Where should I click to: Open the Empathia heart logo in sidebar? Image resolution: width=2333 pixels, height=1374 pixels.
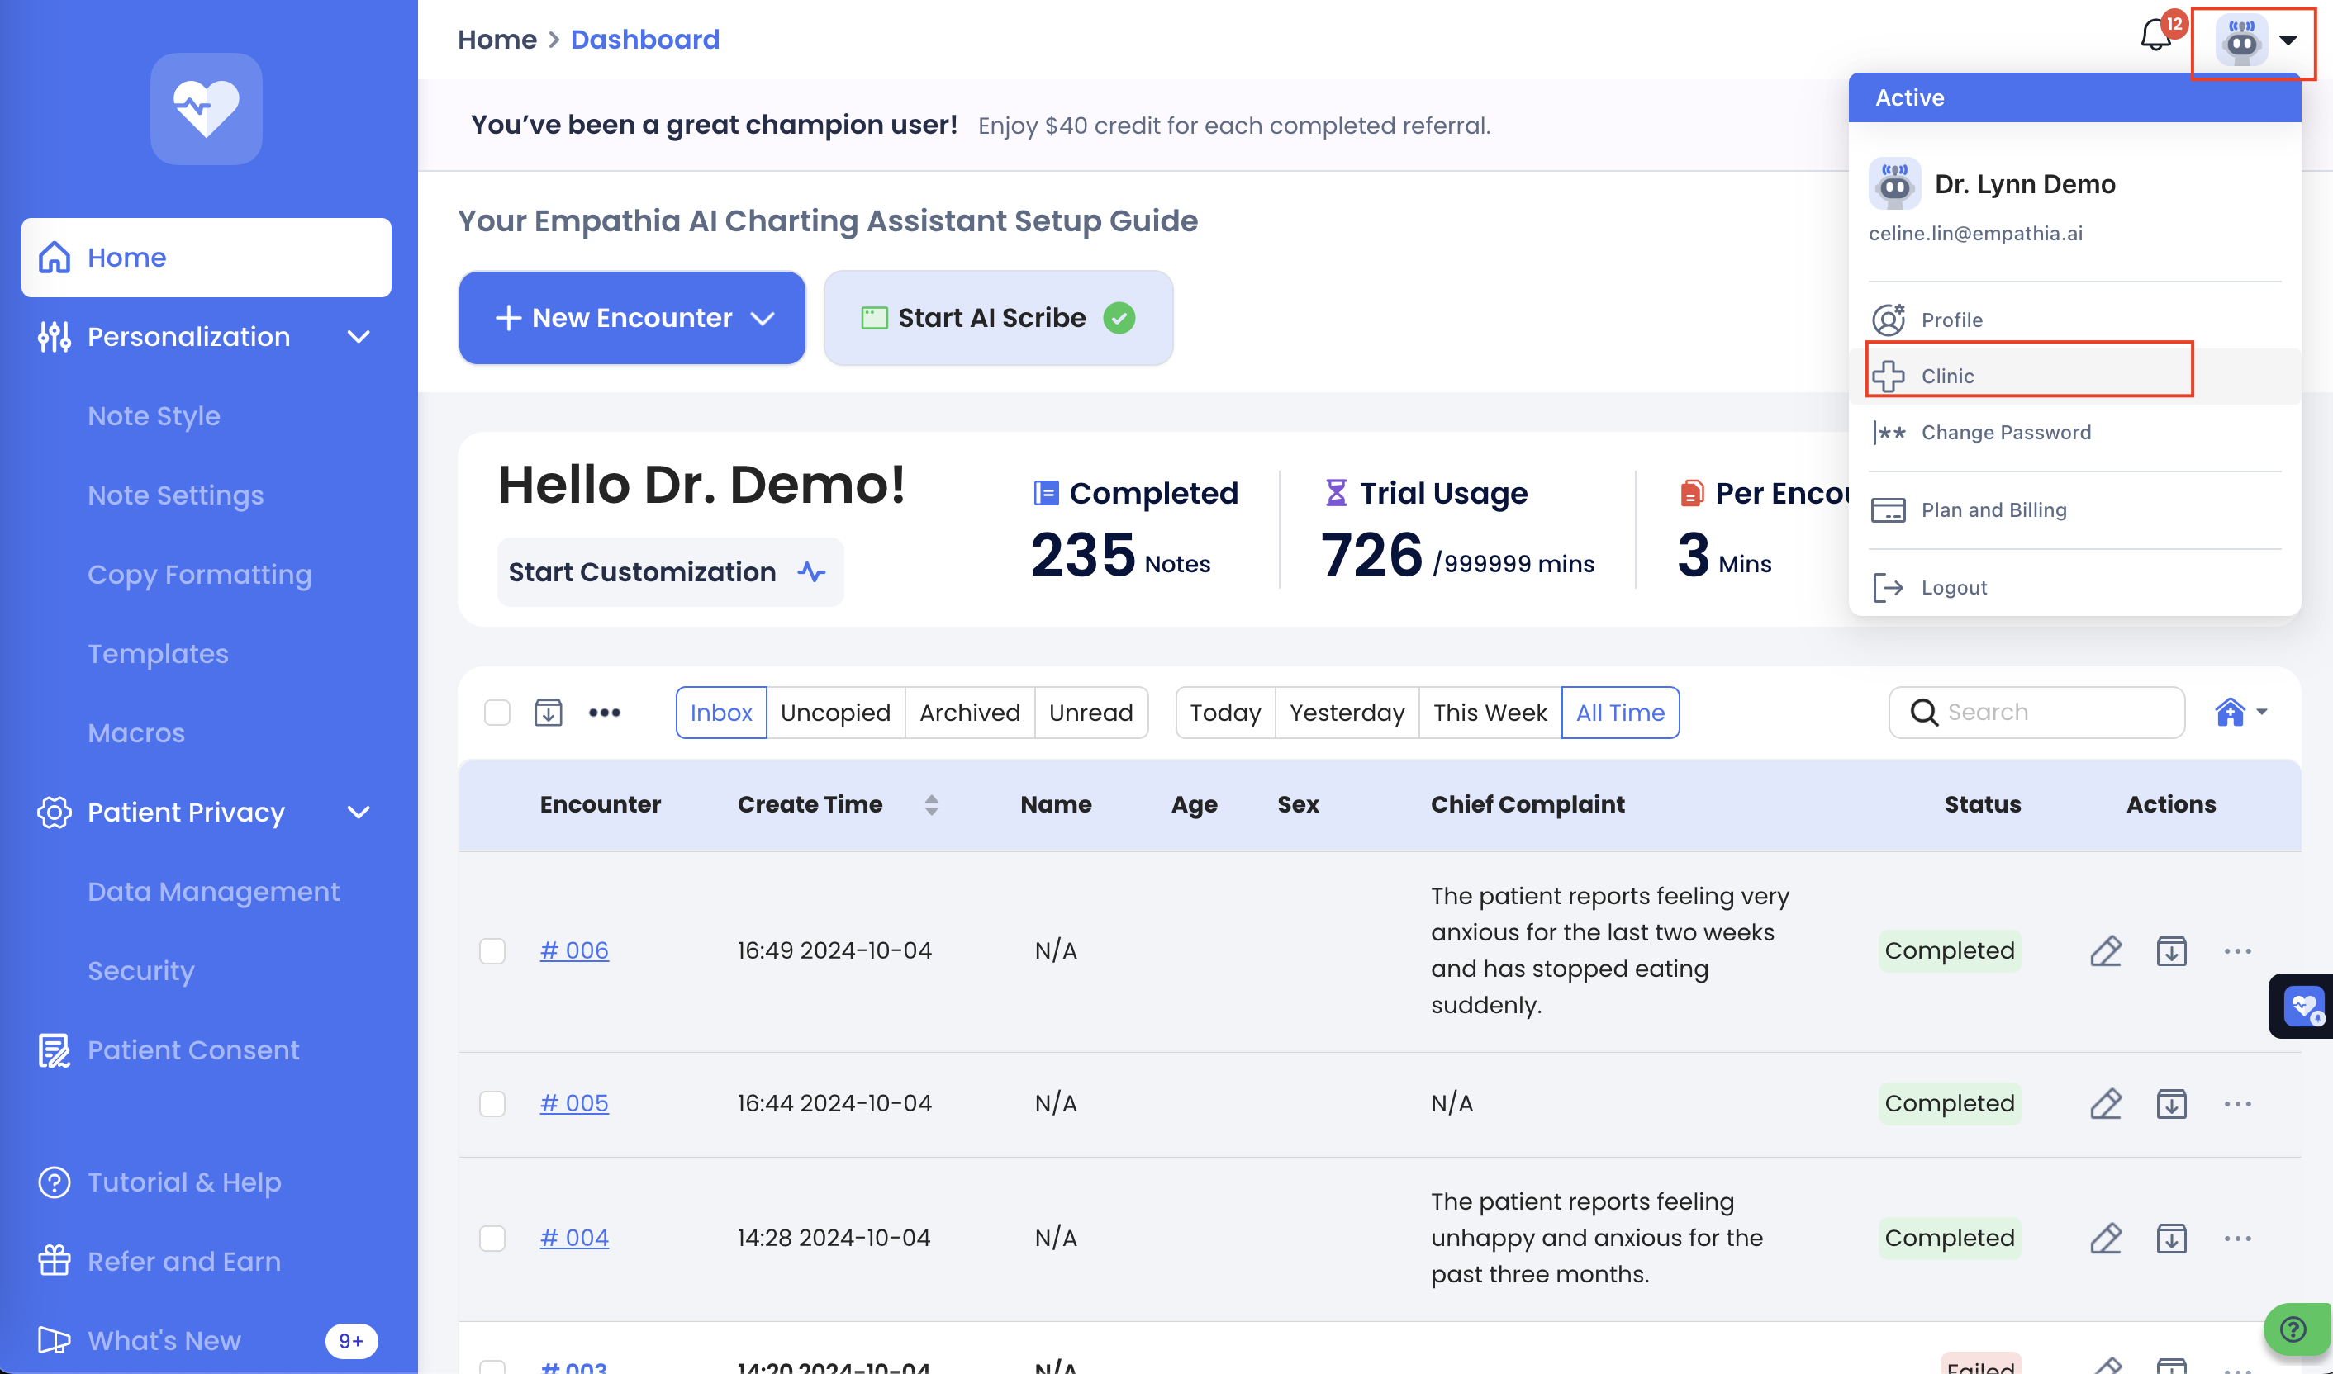[207, 109]
